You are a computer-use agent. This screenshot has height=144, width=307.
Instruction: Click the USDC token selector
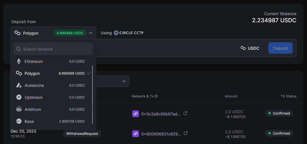pos(250,48)
